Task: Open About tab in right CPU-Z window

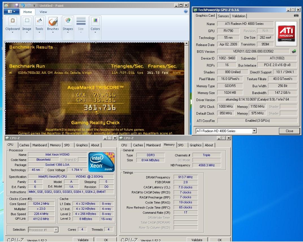Action: [209, 145]
